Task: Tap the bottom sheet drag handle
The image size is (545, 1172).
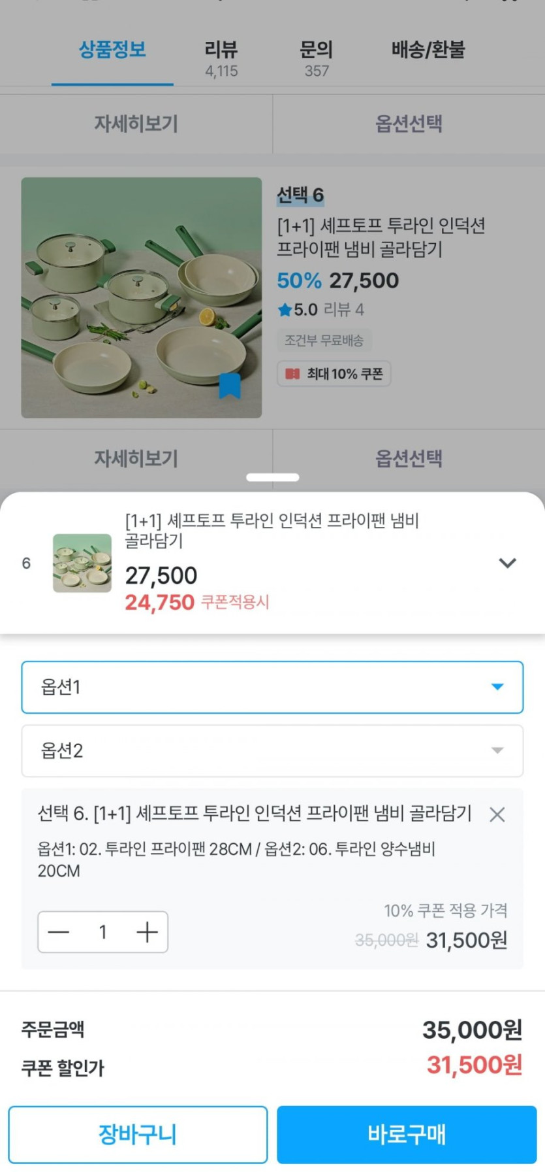Action: (x=273, y=477)
